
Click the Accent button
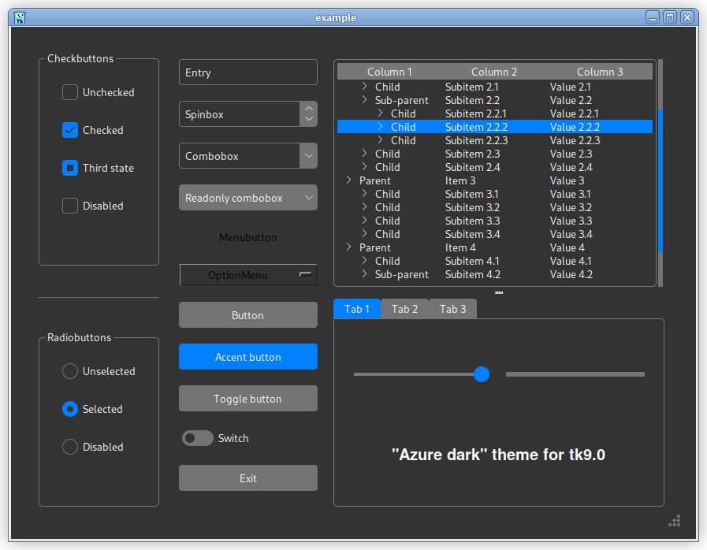(x=248, y=357)
